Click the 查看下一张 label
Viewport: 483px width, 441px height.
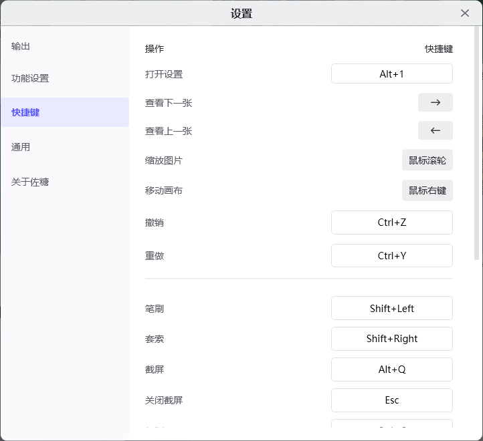(169, 103)
